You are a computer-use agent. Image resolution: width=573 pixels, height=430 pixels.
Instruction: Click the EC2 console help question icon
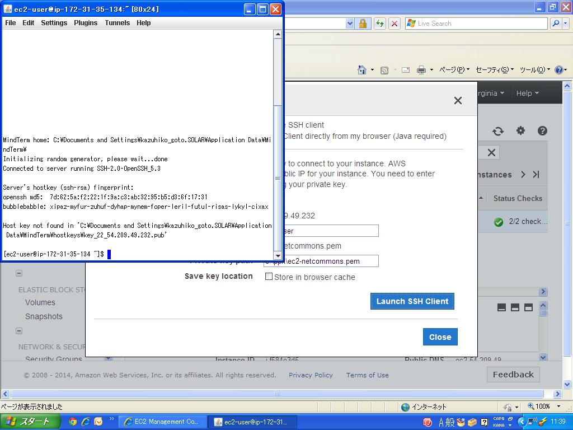pos(542,130)
